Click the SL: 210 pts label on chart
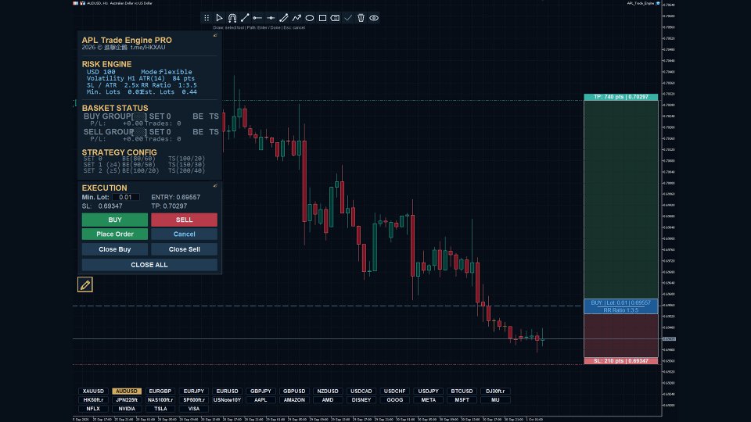Image resolution: width=751 pixels, height=422 pixels. click(620, 361)
